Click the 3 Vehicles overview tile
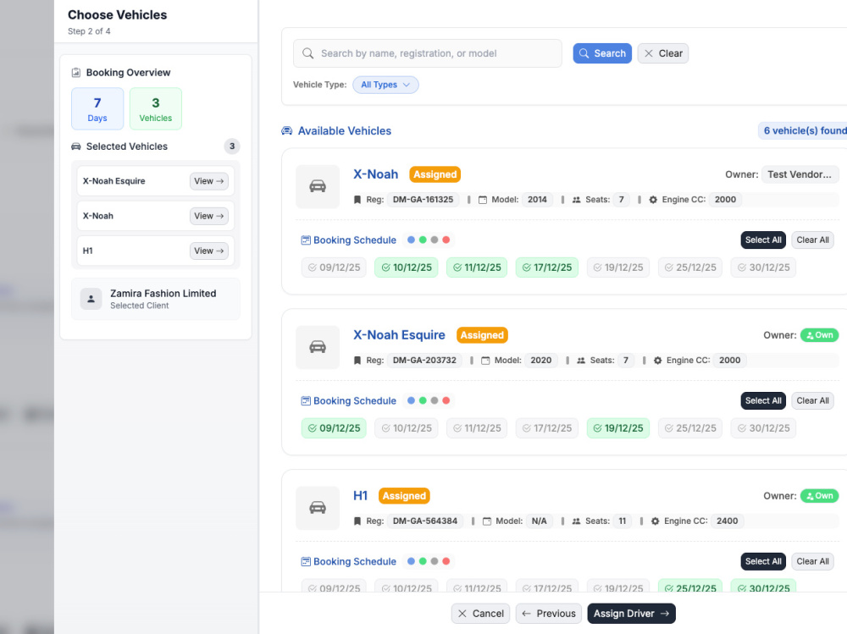847x634 pixels. (x=156, y=108)
